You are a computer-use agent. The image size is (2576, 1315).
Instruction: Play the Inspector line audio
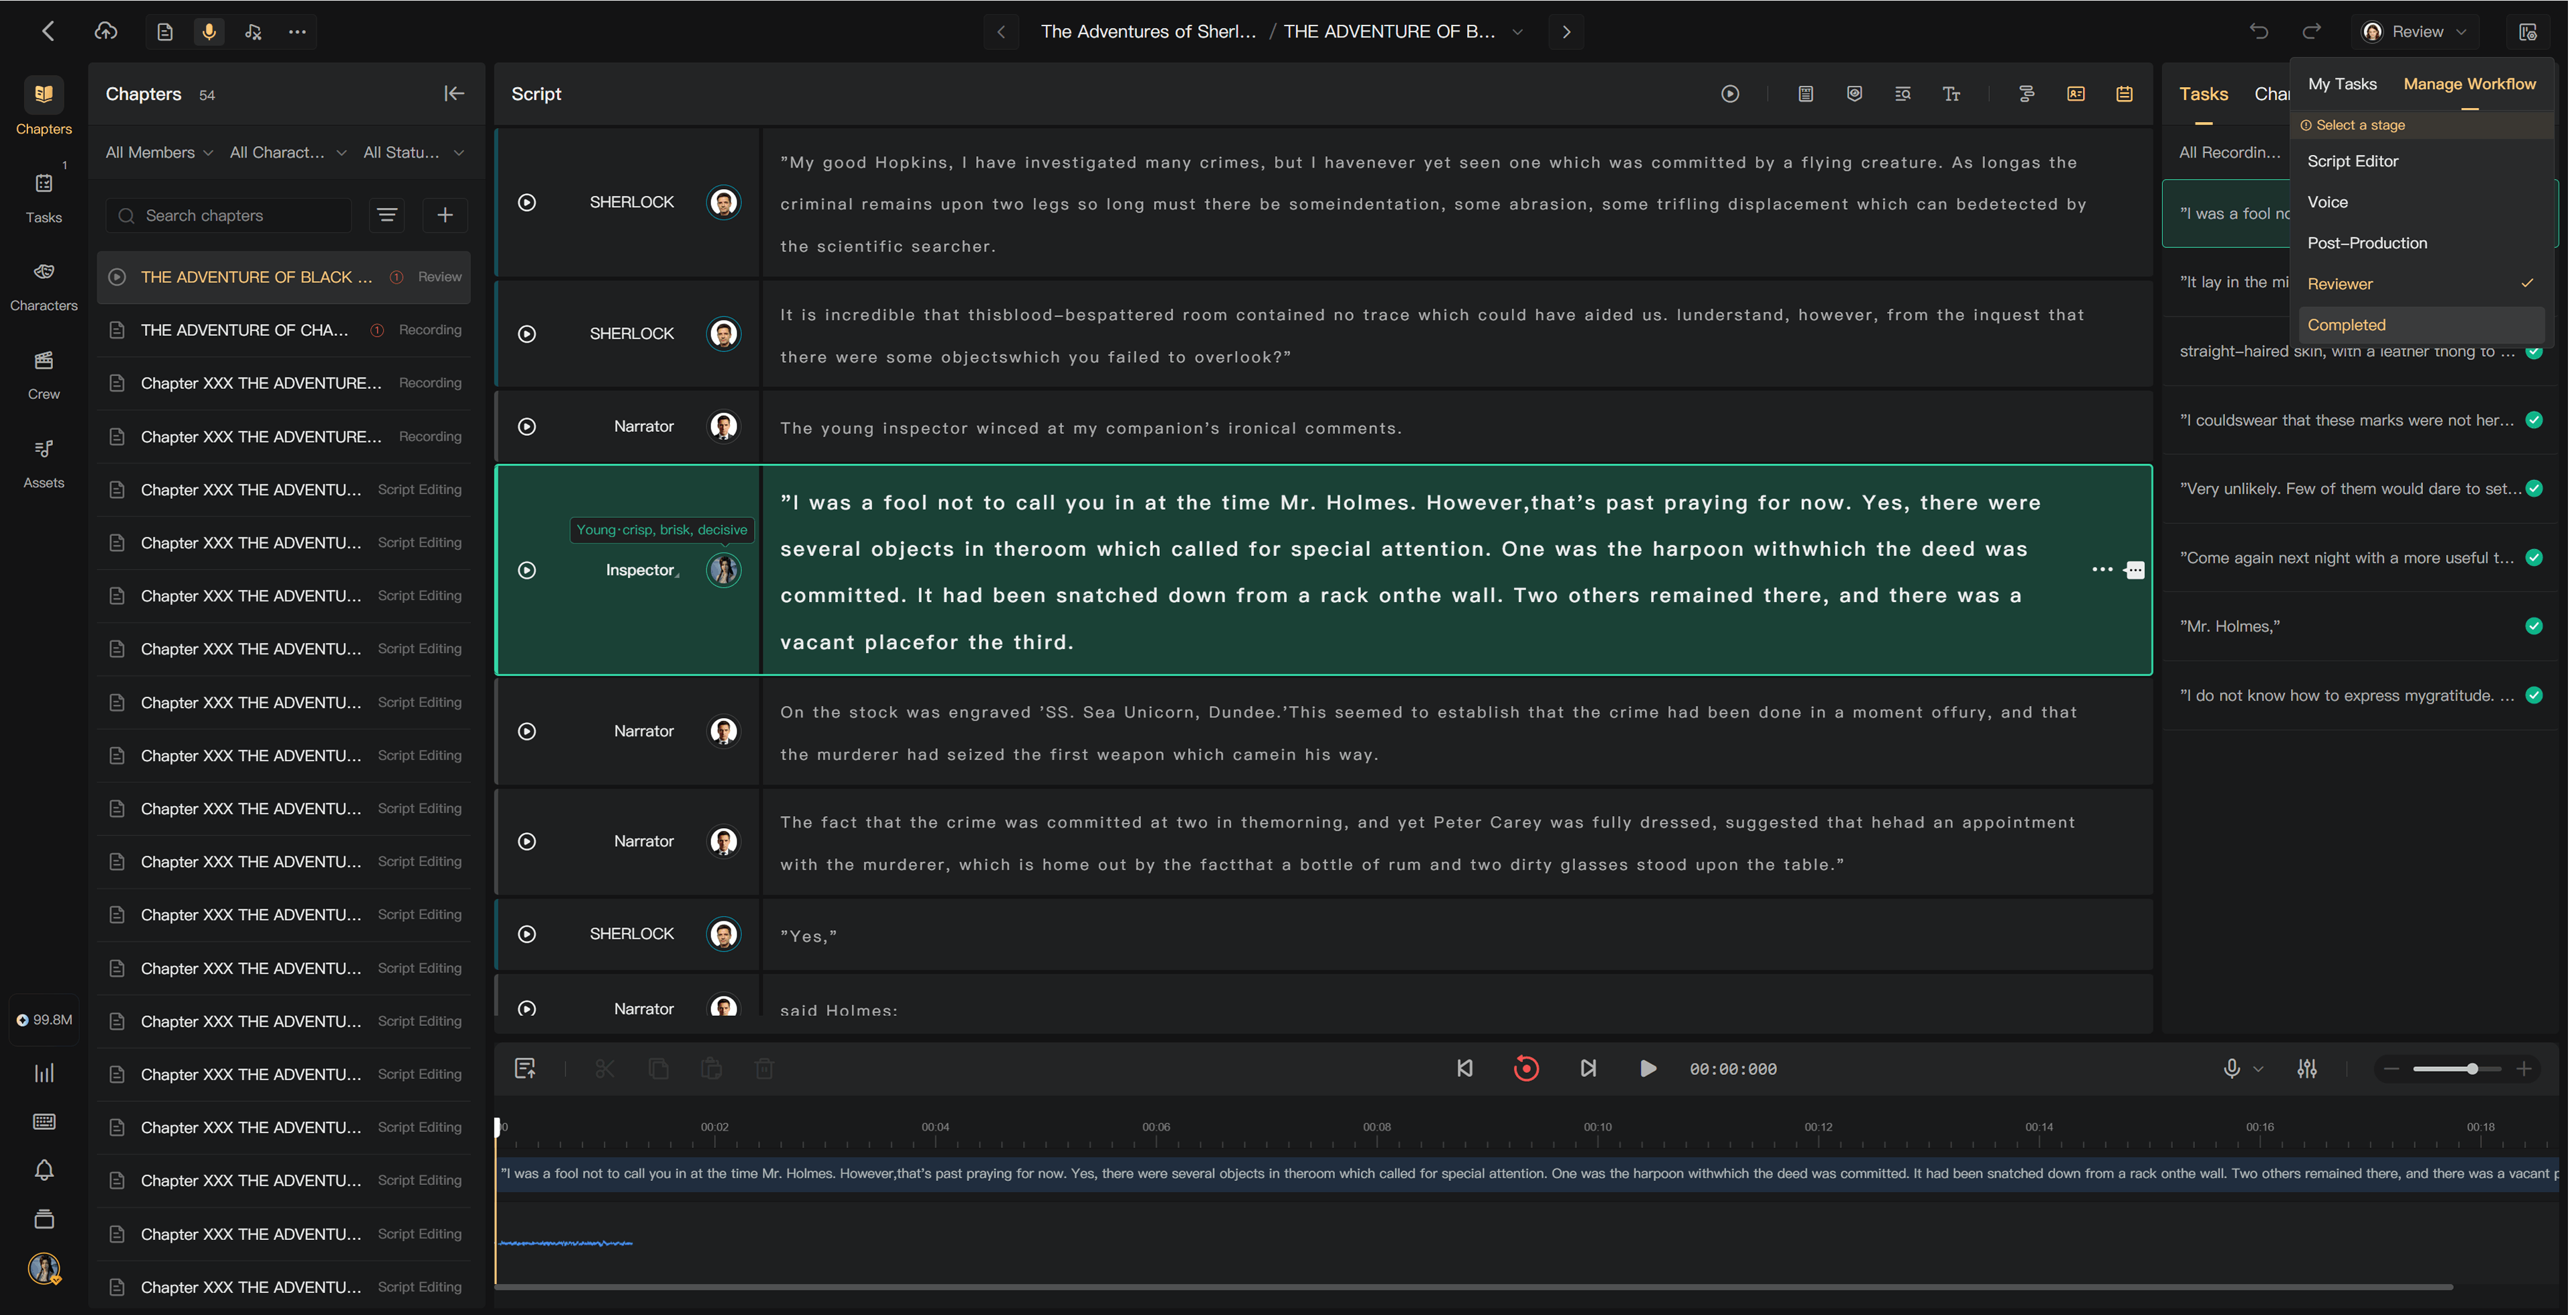[527, 569]
